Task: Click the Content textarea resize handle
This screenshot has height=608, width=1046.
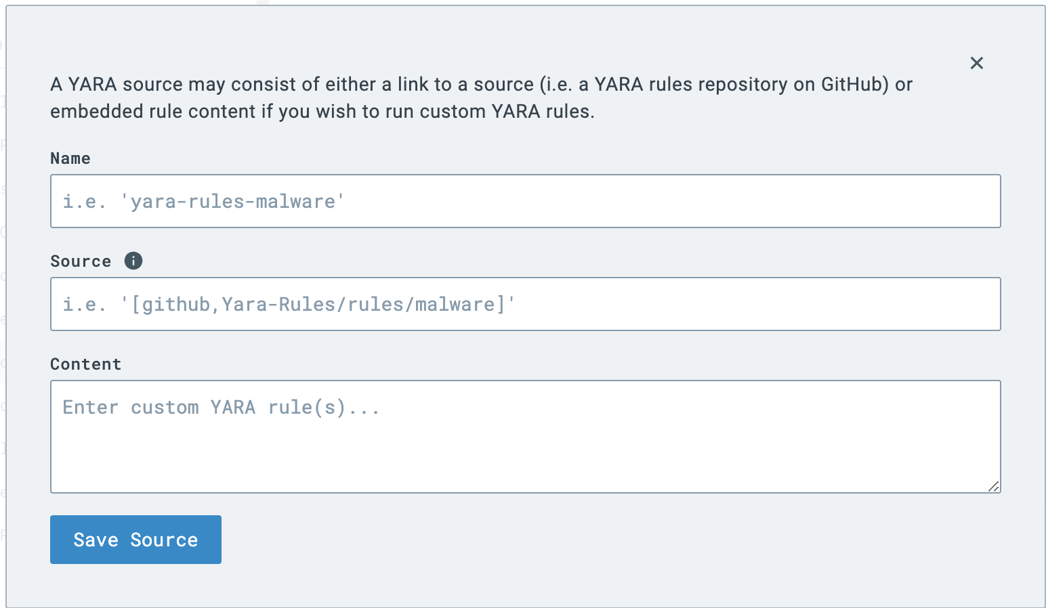Action: click(x=995, y=487)
